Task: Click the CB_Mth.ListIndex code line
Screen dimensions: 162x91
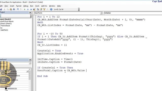Action: pyautogui.click(x=80, y=25)
